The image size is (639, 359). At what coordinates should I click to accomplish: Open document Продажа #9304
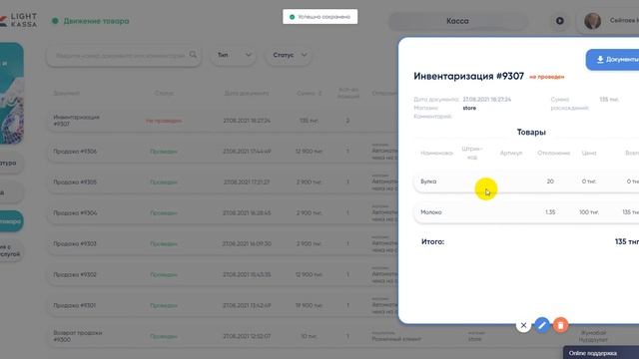pyautogui.click(x=75, y=212)
